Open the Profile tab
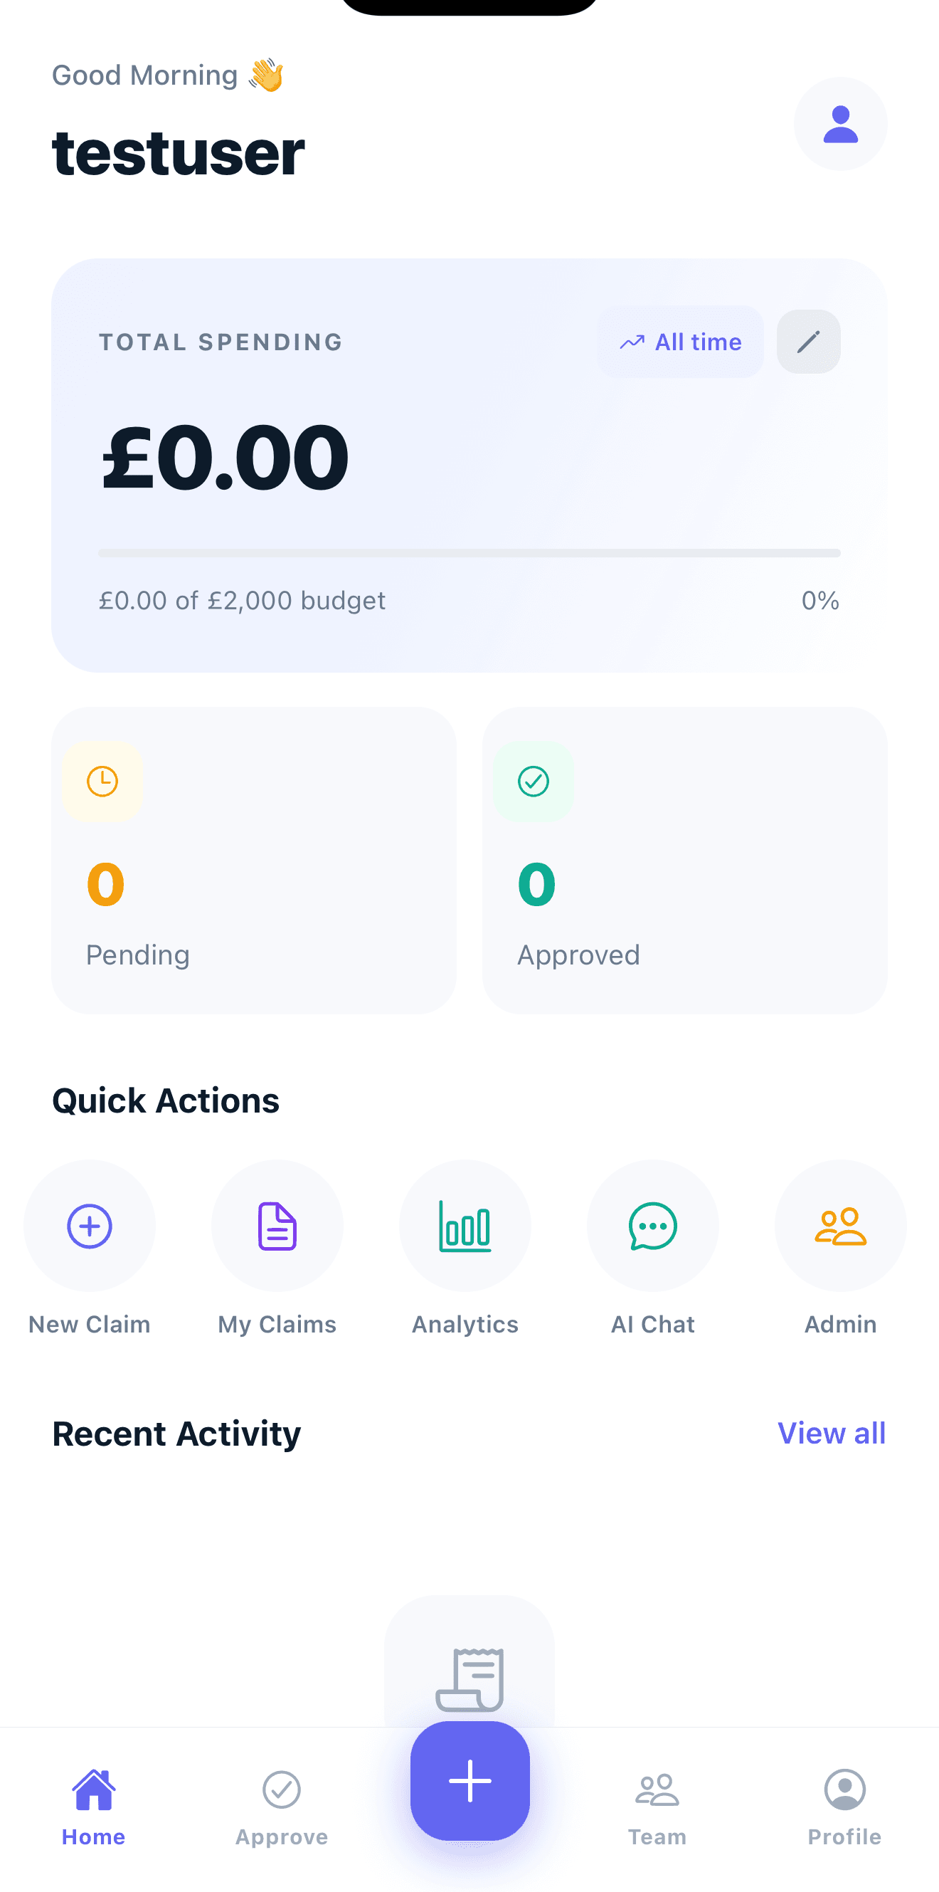 (844, 1805)
